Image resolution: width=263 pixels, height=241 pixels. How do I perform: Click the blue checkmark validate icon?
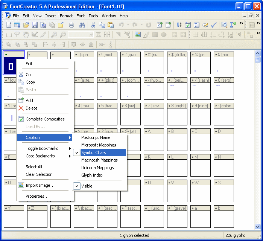214,25
